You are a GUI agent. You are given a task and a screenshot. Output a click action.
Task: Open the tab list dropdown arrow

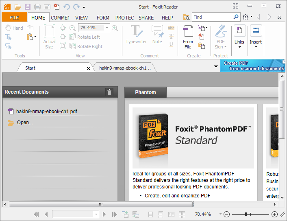click(216, 66)
